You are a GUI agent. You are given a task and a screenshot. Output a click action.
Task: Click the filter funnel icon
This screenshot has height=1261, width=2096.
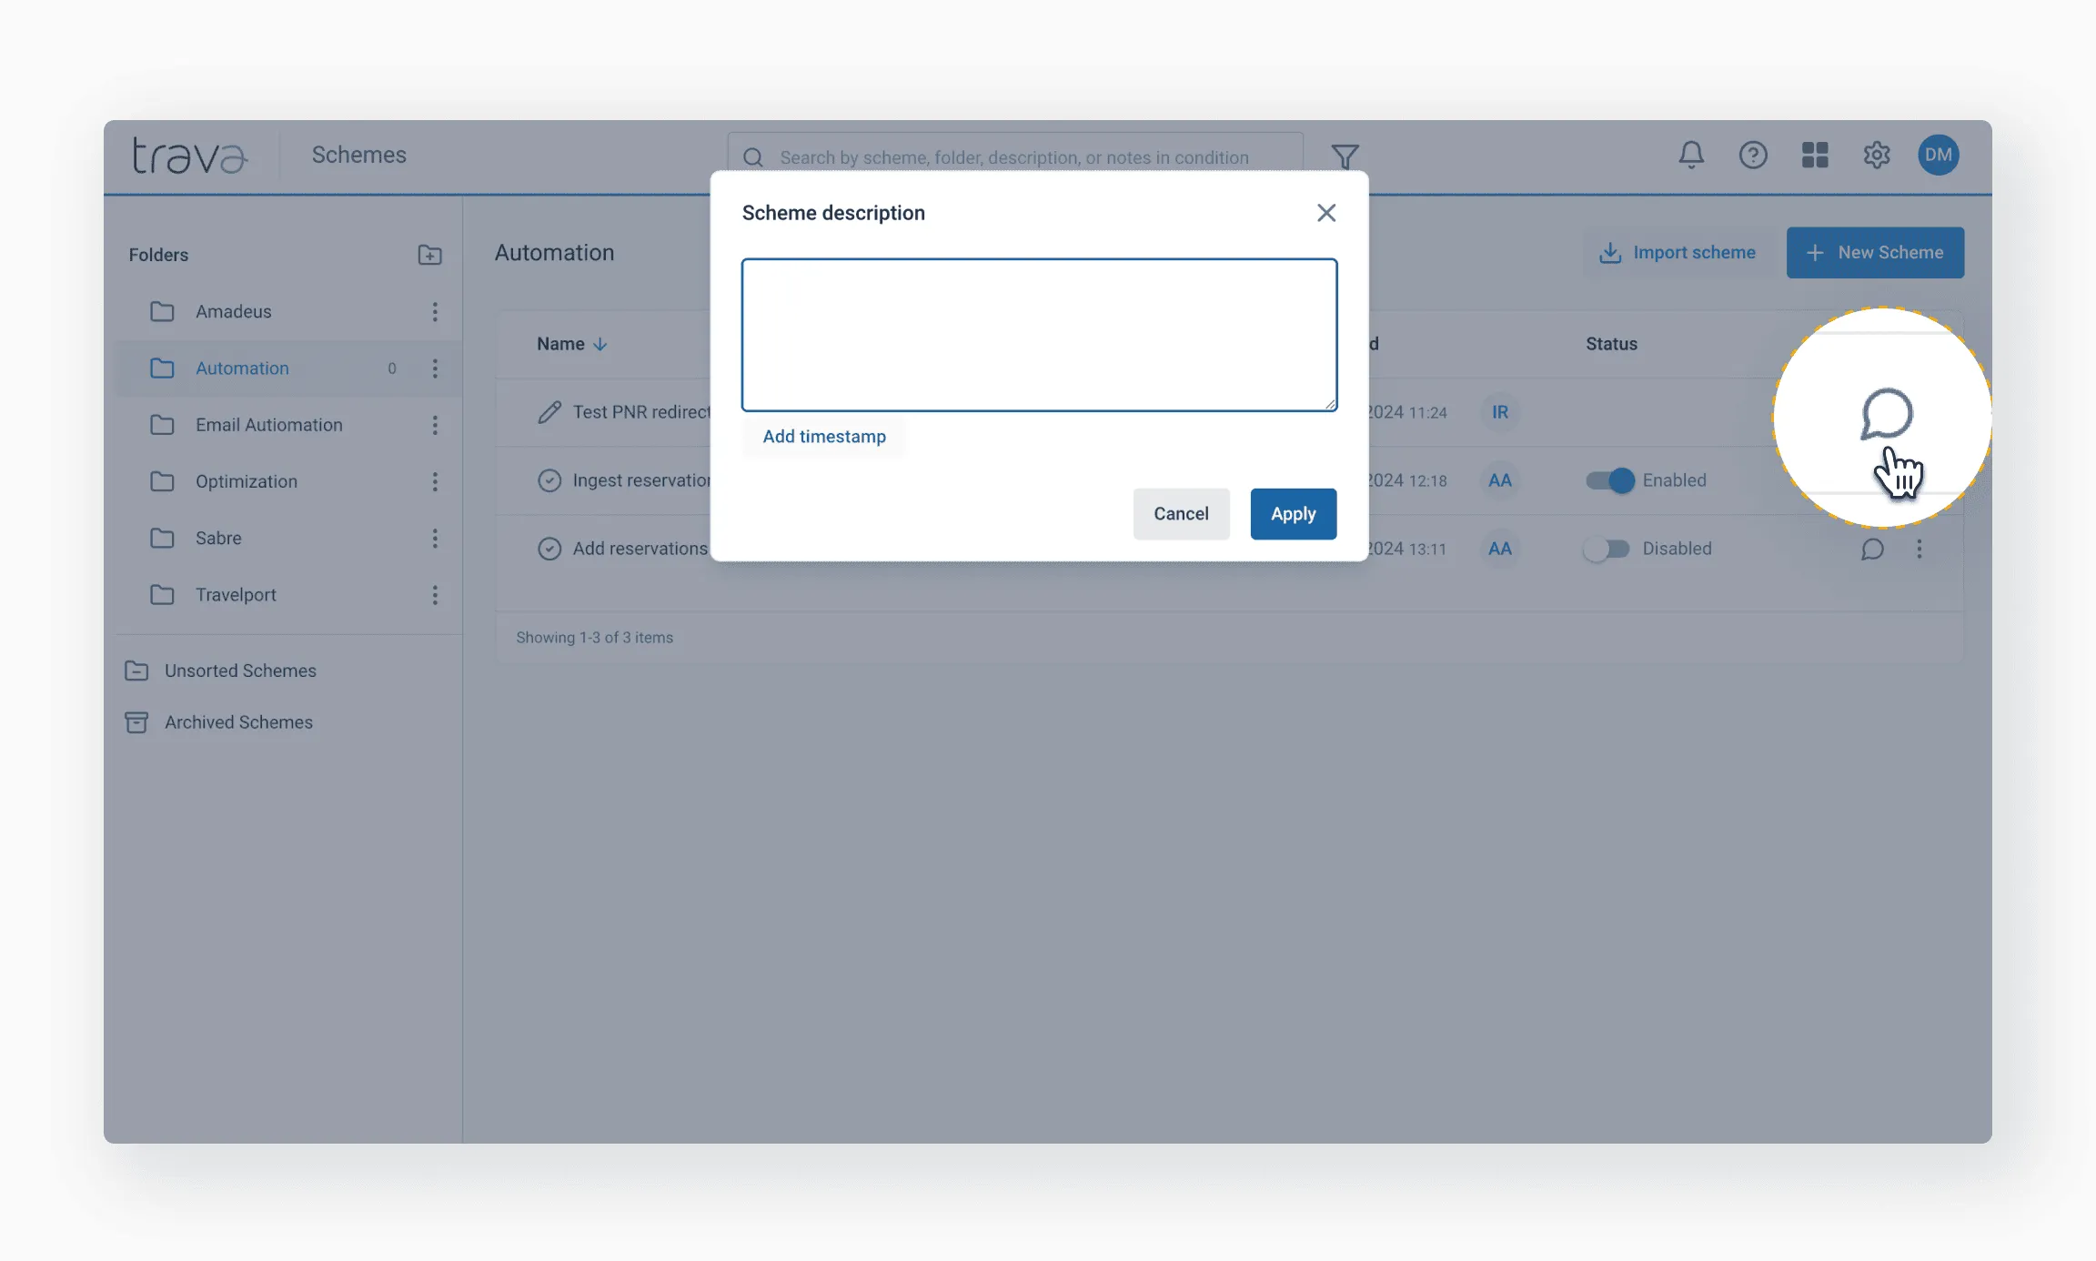click(1345, 156)
